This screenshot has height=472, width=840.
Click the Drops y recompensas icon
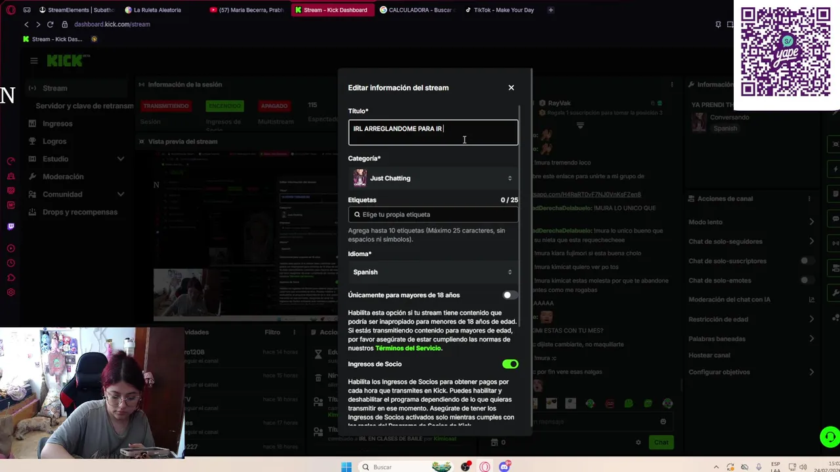(x=32, y=212)
